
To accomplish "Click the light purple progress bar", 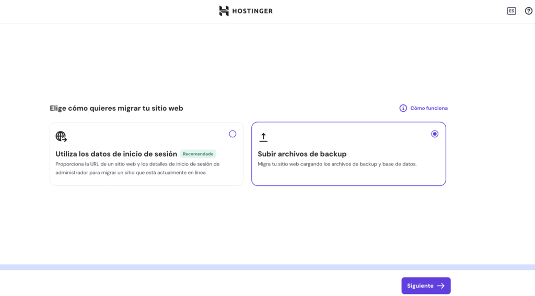I will pos(267,267).
